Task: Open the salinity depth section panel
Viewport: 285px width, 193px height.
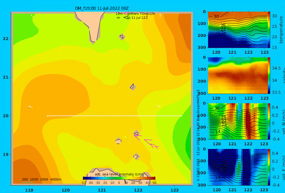Action: (238, 75)
